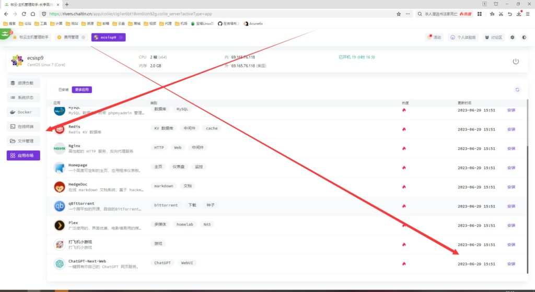Image resolution: width=535 pixels, height=292 pixels.
Task: Close the ecsisp9 tab
Action: point(121,37)
